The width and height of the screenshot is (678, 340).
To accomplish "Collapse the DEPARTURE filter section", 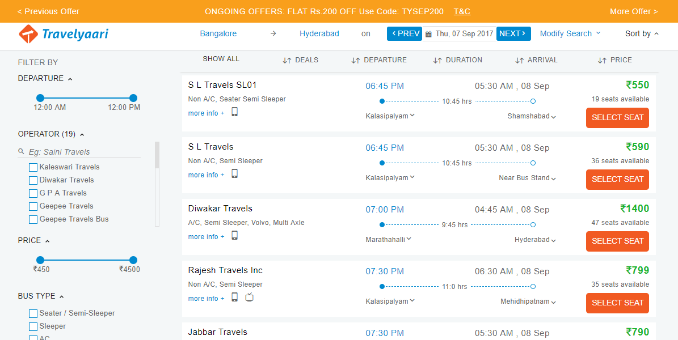I will coord(45,79).
